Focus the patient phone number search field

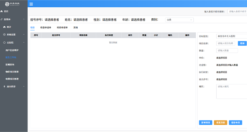click(237, 12)
